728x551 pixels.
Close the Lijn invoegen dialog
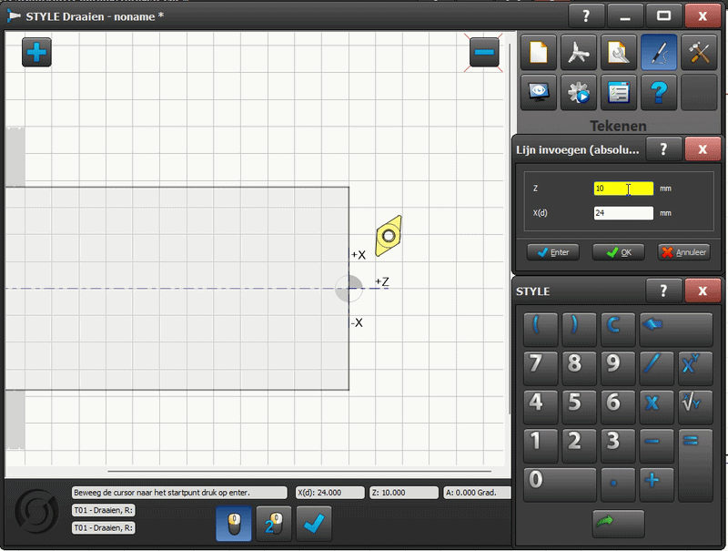[703, 149]
